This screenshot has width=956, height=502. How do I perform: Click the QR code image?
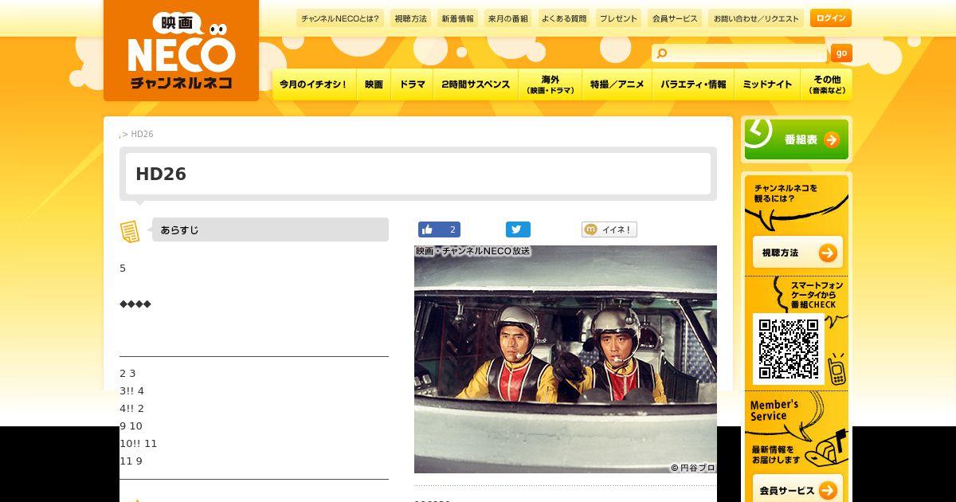(788, 348)
